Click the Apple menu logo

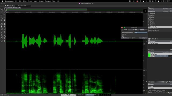click(x=2, y=1)
